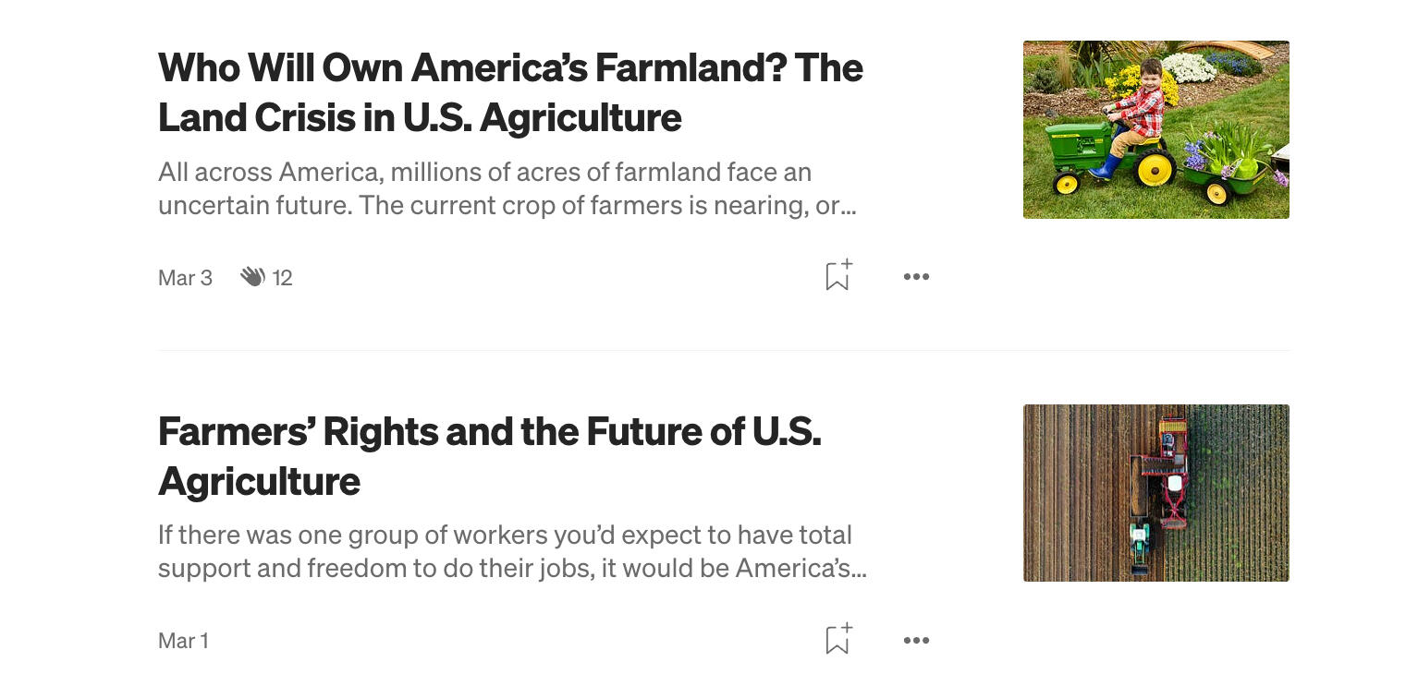This screenshot has height=698, width=1418.
Task: Open the "Who Will Own America's Farmland?" headline
Action: [x=510, y=68]
